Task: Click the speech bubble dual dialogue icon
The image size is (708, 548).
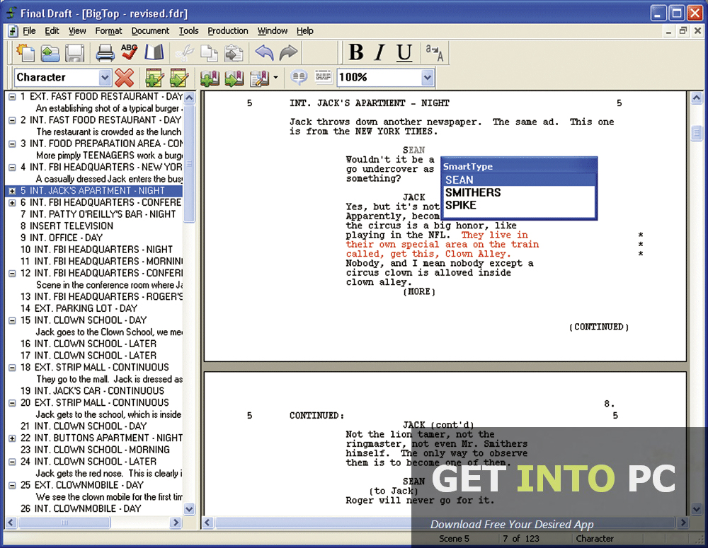Action: click(x=299, y=77)
